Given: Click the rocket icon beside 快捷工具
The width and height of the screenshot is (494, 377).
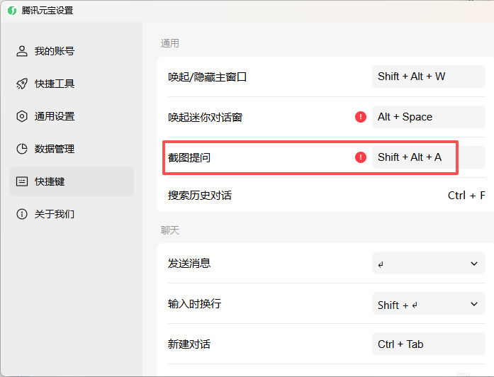Looking at the screenshot, I should (22, 84).
